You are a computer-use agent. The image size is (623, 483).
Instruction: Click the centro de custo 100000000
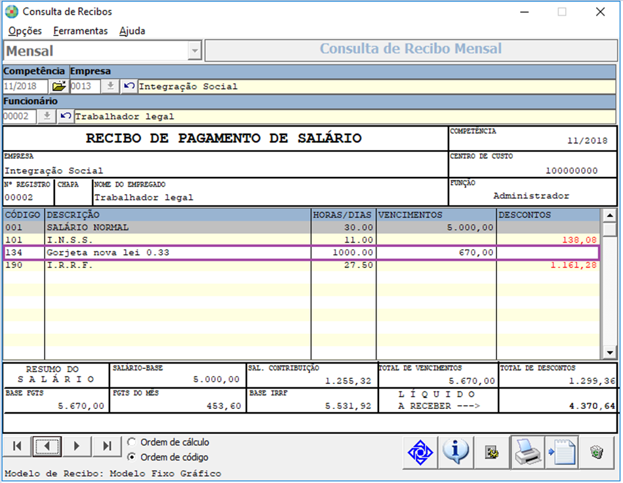(571, 171)
